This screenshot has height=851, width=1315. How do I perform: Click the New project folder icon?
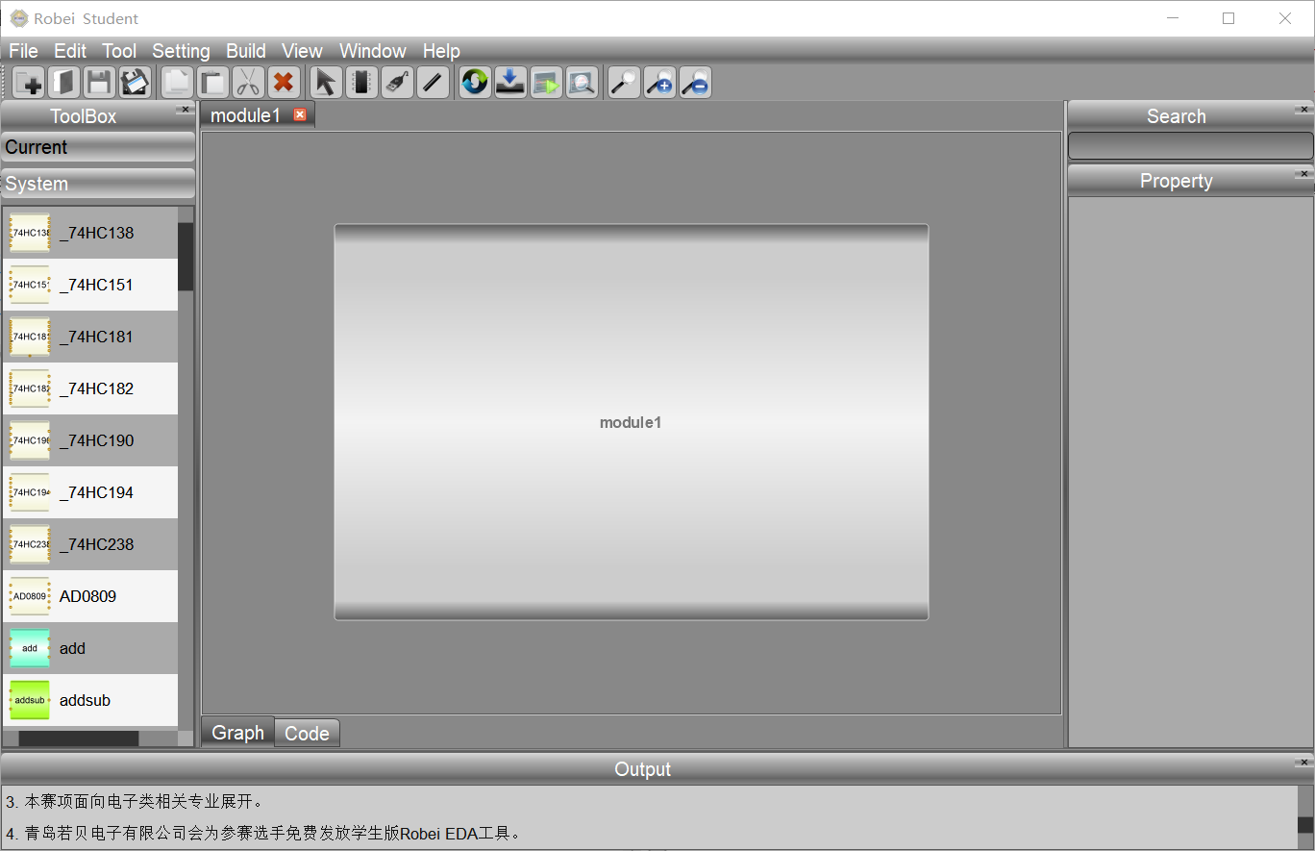pos(29,82)
